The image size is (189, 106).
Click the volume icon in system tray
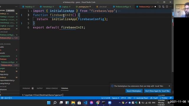click(x=150, y=103)
